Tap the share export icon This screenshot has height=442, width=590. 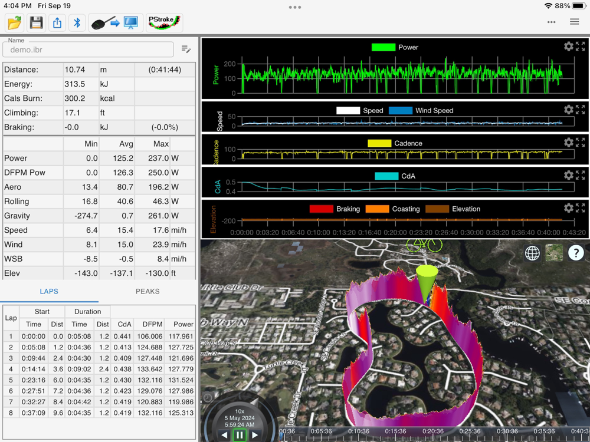tap(57, 23)
